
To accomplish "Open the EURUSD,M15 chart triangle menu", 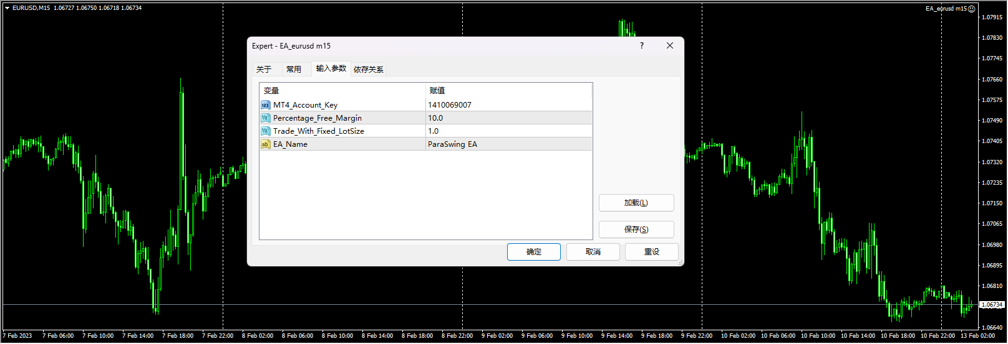I will [7, 8].
